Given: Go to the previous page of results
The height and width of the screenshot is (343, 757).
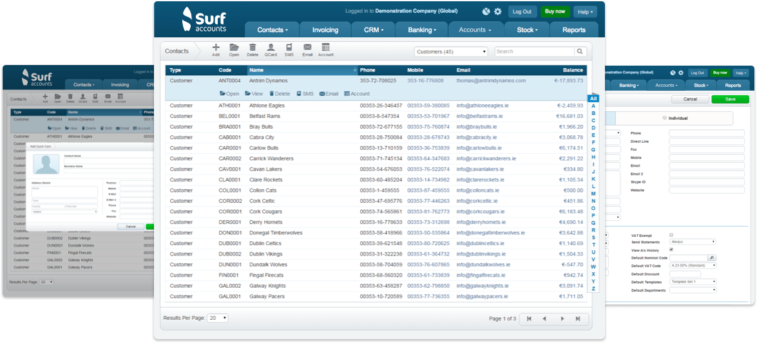Looking at the screenshot, I should [x=544, y=319].
